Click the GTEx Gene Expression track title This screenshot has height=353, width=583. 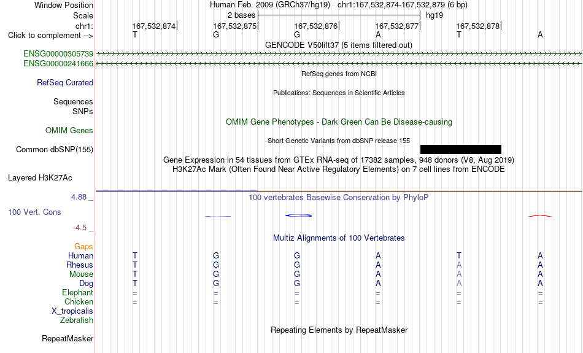[339, 160]
